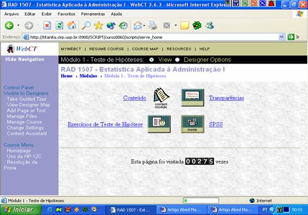Open the Ferramentas menu

pos(93,14)
